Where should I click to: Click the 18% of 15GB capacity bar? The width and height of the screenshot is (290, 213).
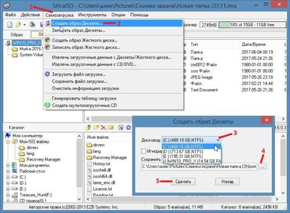(x=246, y=24)
